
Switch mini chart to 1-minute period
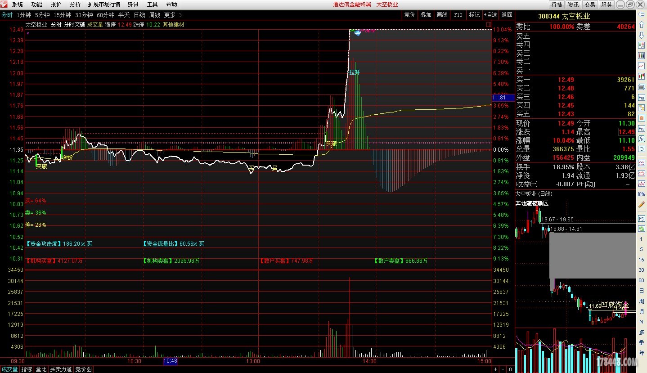[641, 239]
